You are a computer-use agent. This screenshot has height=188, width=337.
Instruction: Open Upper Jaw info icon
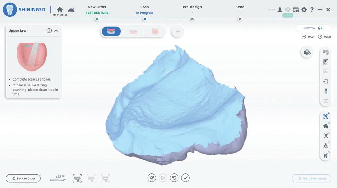pos(49,31)
